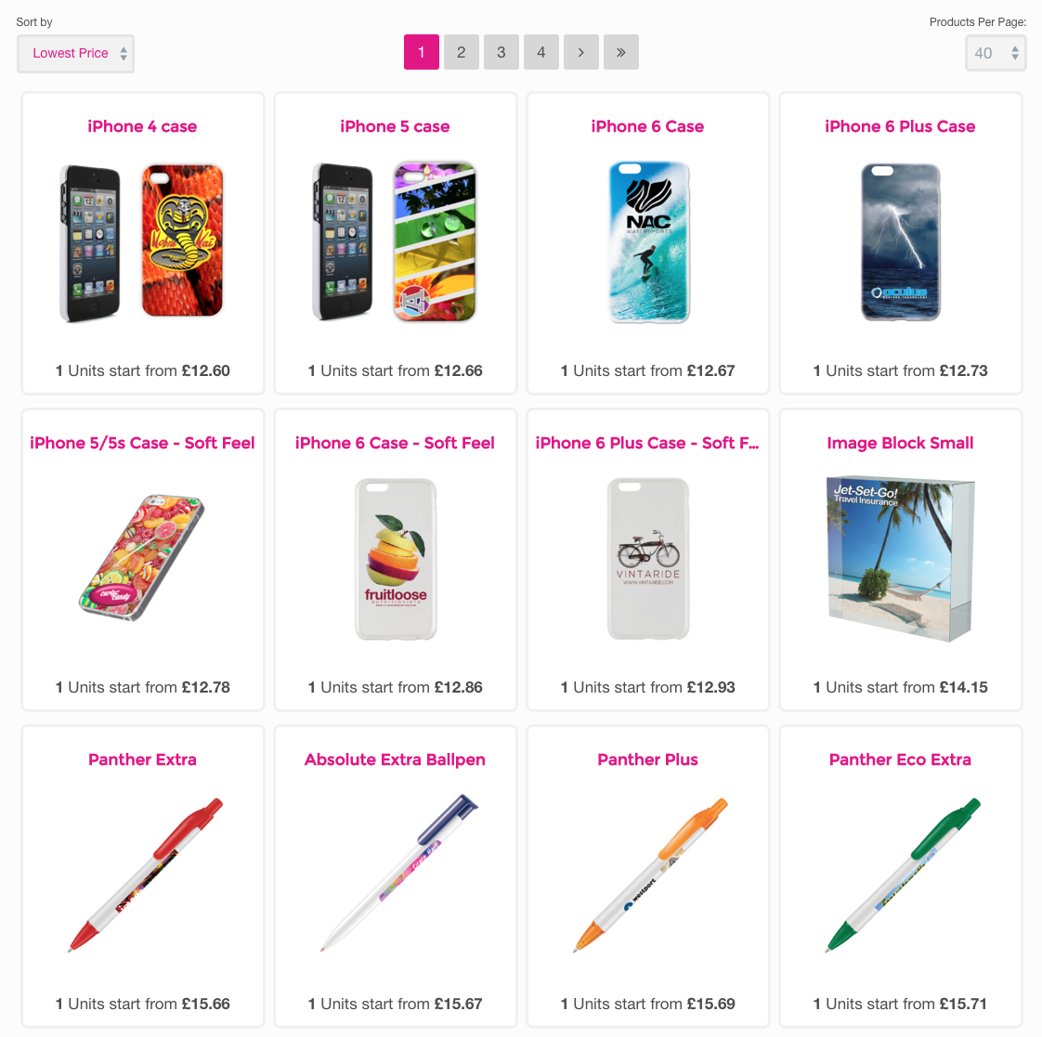Open the red Panther Extra pen image
Image resolution: width=1042 pixels, height=1037 pixels.
145,875
